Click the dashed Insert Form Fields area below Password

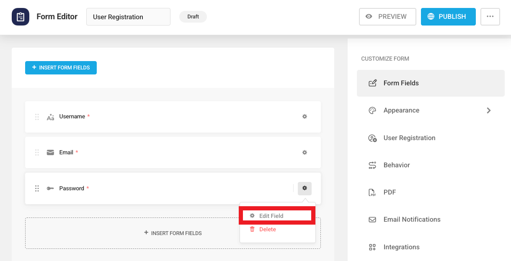click(x=173, y=233)
